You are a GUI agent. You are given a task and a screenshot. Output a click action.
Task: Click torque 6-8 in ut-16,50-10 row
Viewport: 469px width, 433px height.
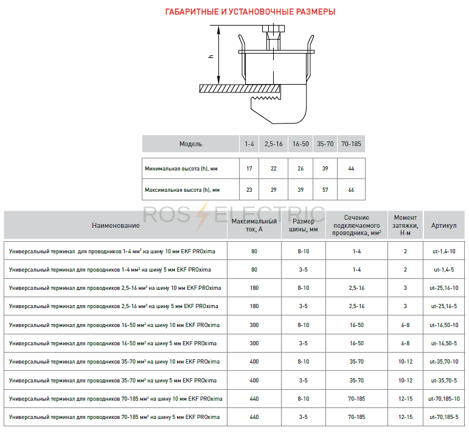pos(405,325)
